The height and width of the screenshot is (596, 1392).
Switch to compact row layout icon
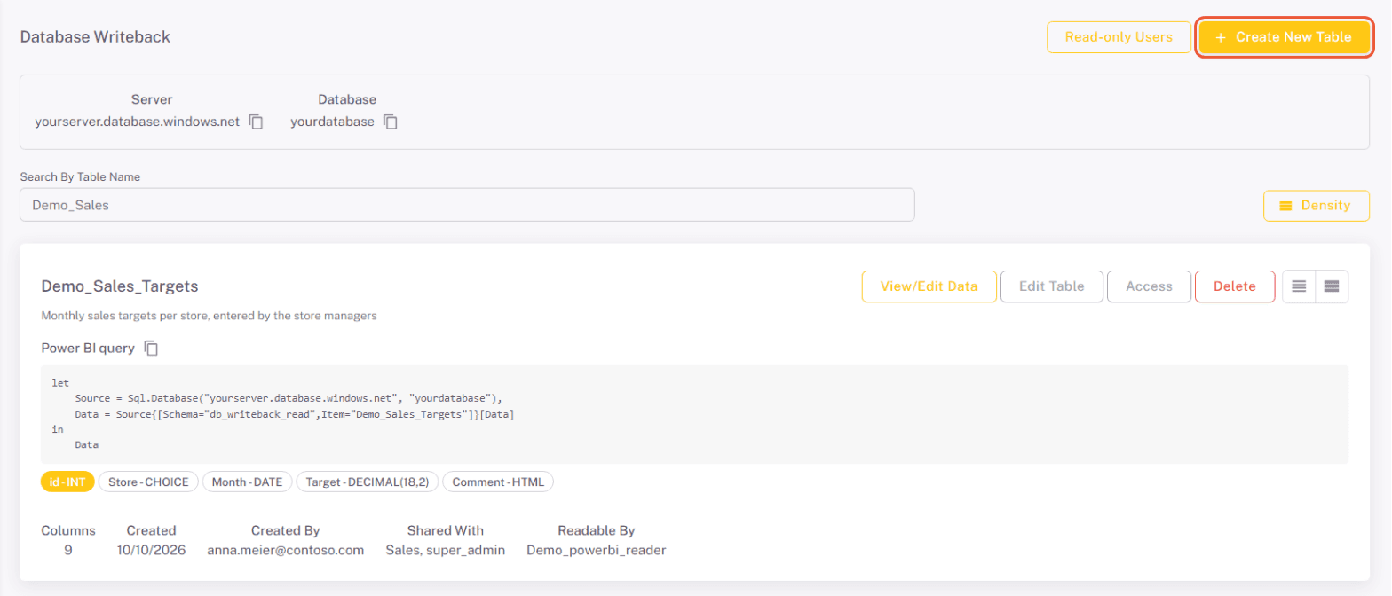(1299, 286)
